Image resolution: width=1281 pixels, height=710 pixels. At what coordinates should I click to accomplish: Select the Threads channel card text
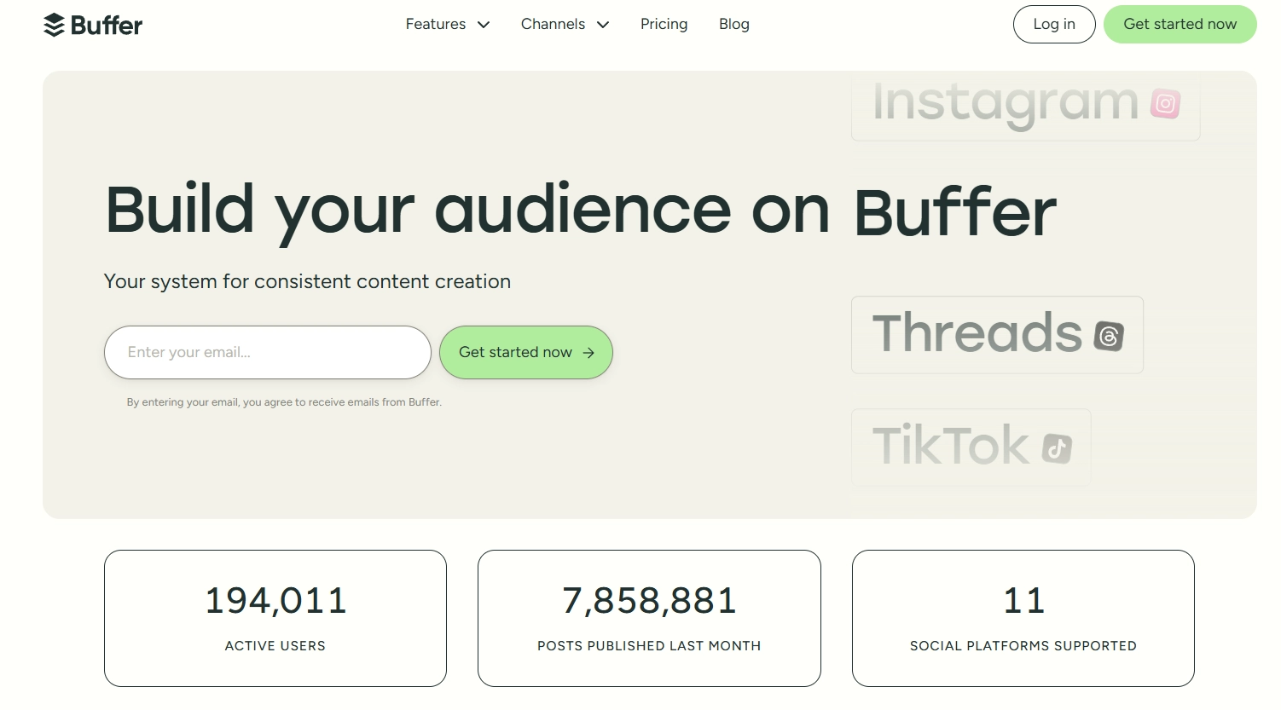pyautogui.click(x=977, y=332)
